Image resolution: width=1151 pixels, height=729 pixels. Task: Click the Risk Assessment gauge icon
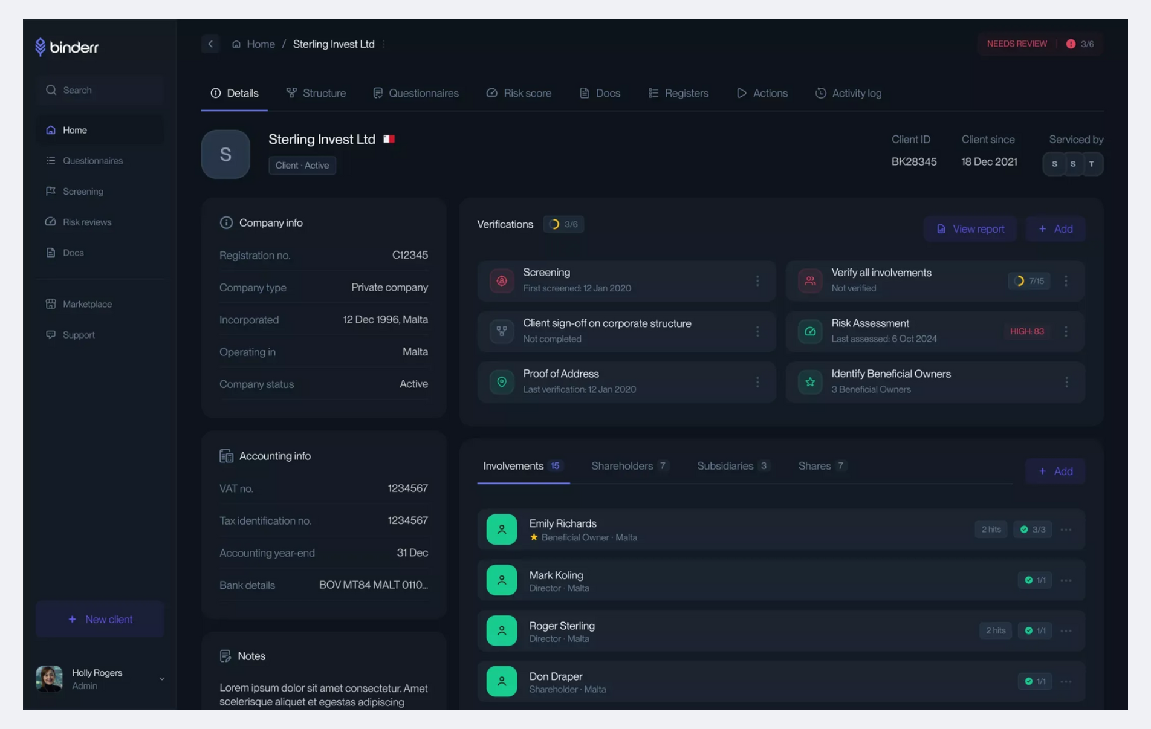coord(809,331)
